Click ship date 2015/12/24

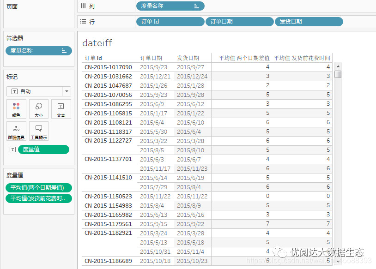192,77
